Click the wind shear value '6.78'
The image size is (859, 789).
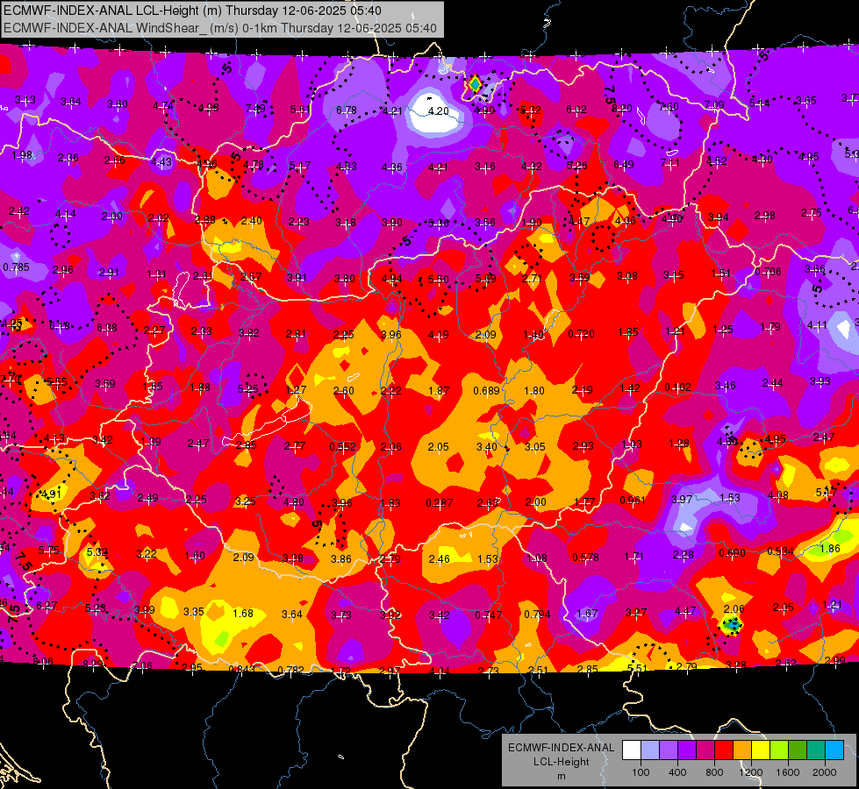point(347,110)
